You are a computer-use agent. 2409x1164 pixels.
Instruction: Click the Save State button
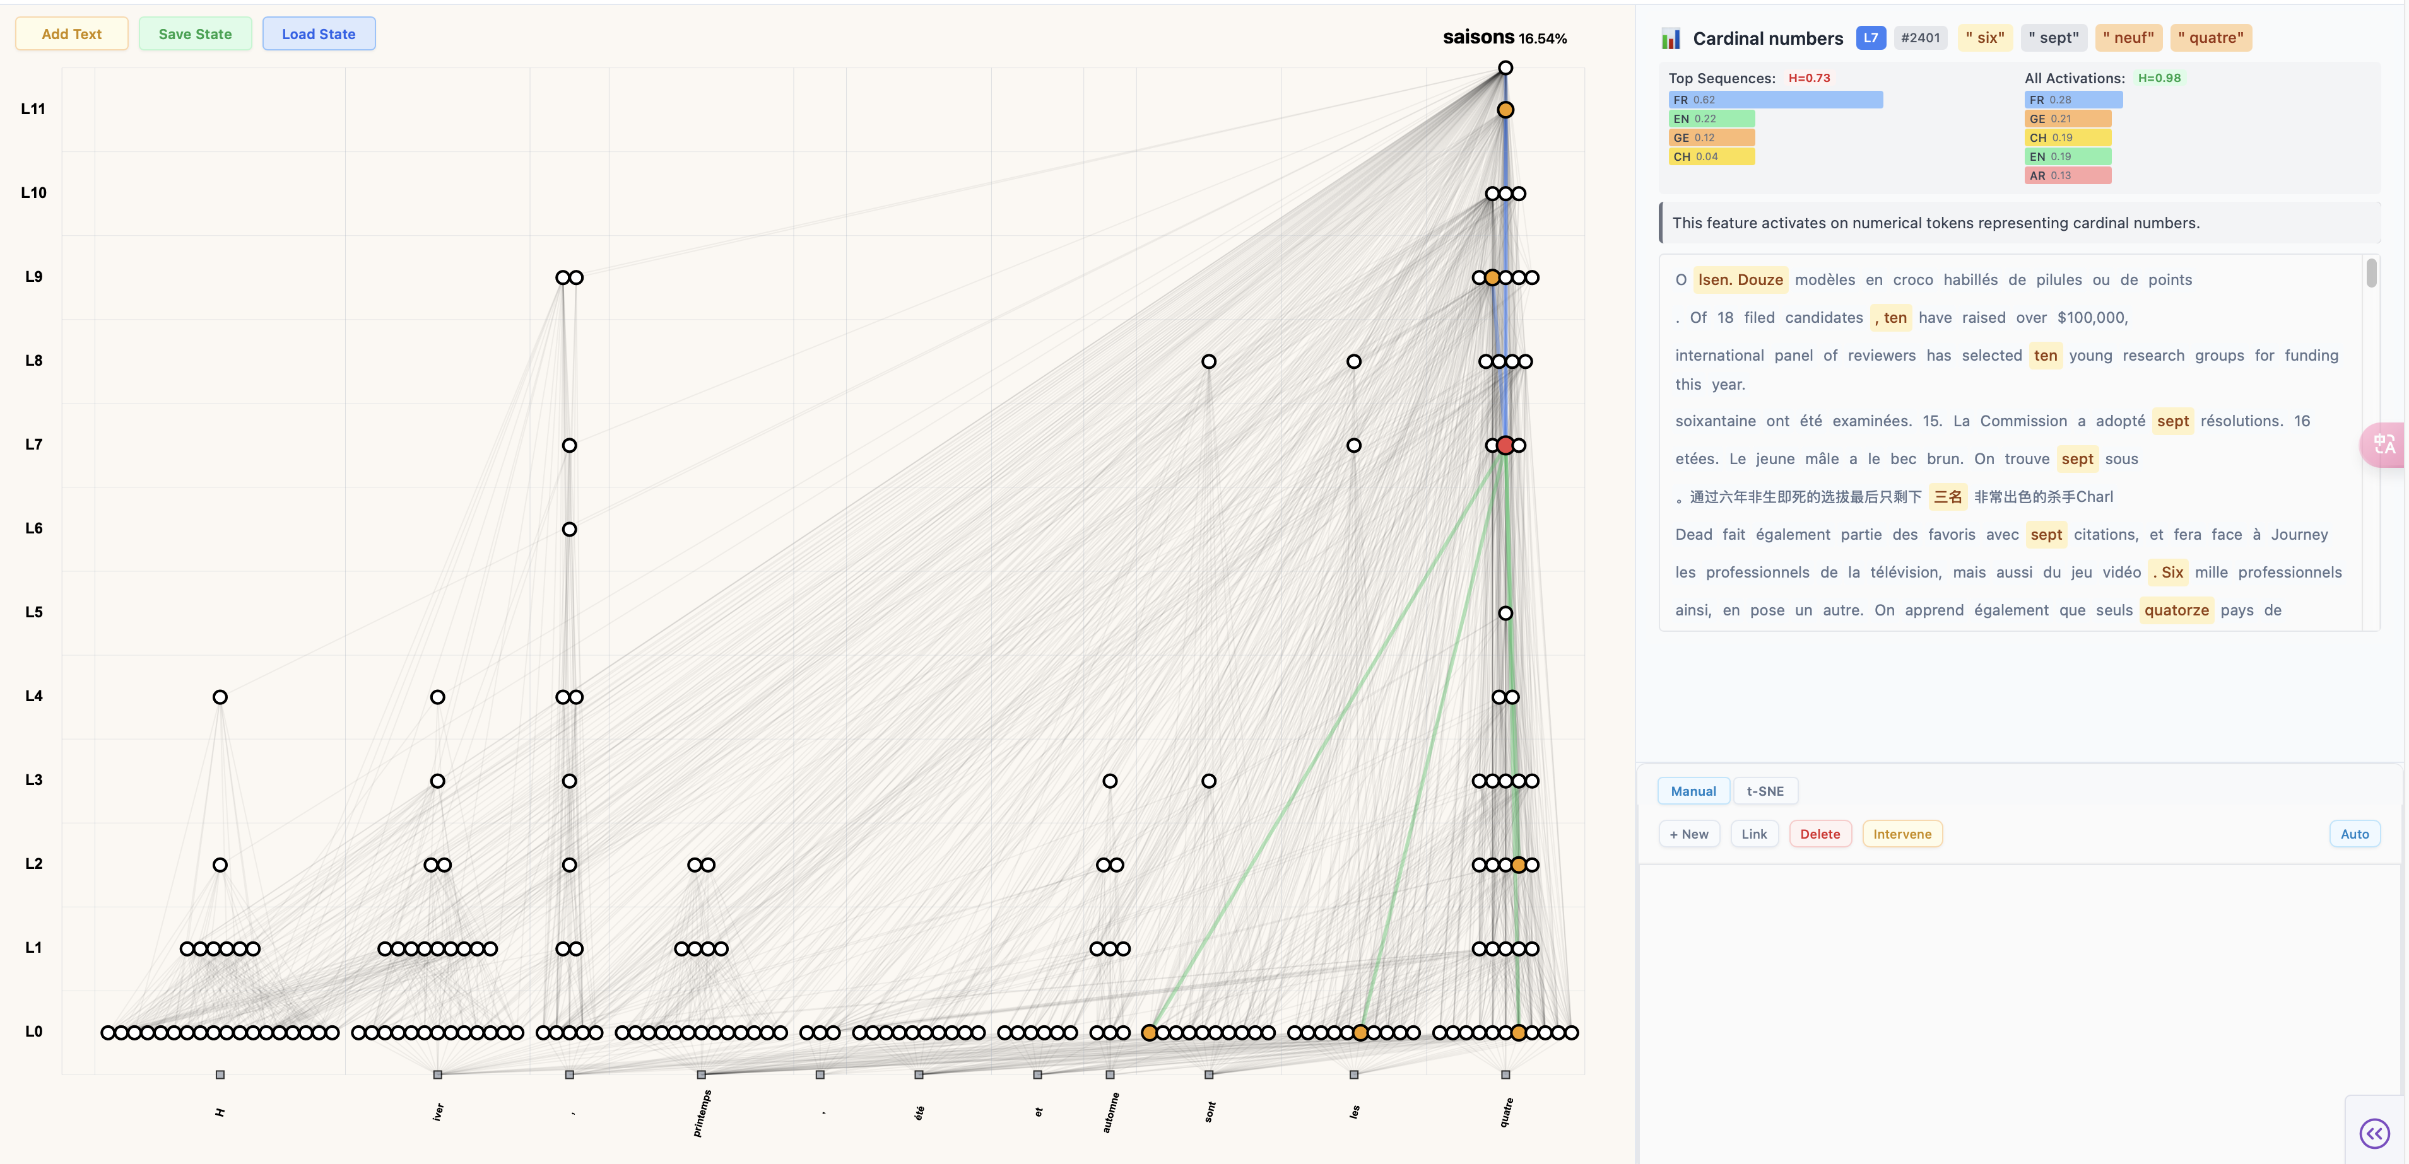tap(194, 33)
